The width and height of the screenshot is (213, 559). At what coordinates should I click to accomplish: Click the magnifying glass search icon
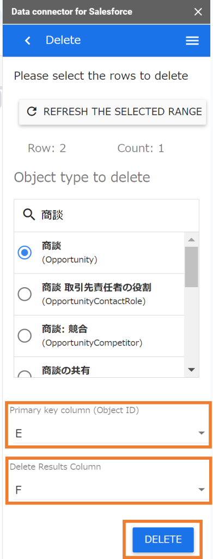[x=29, y=214]
